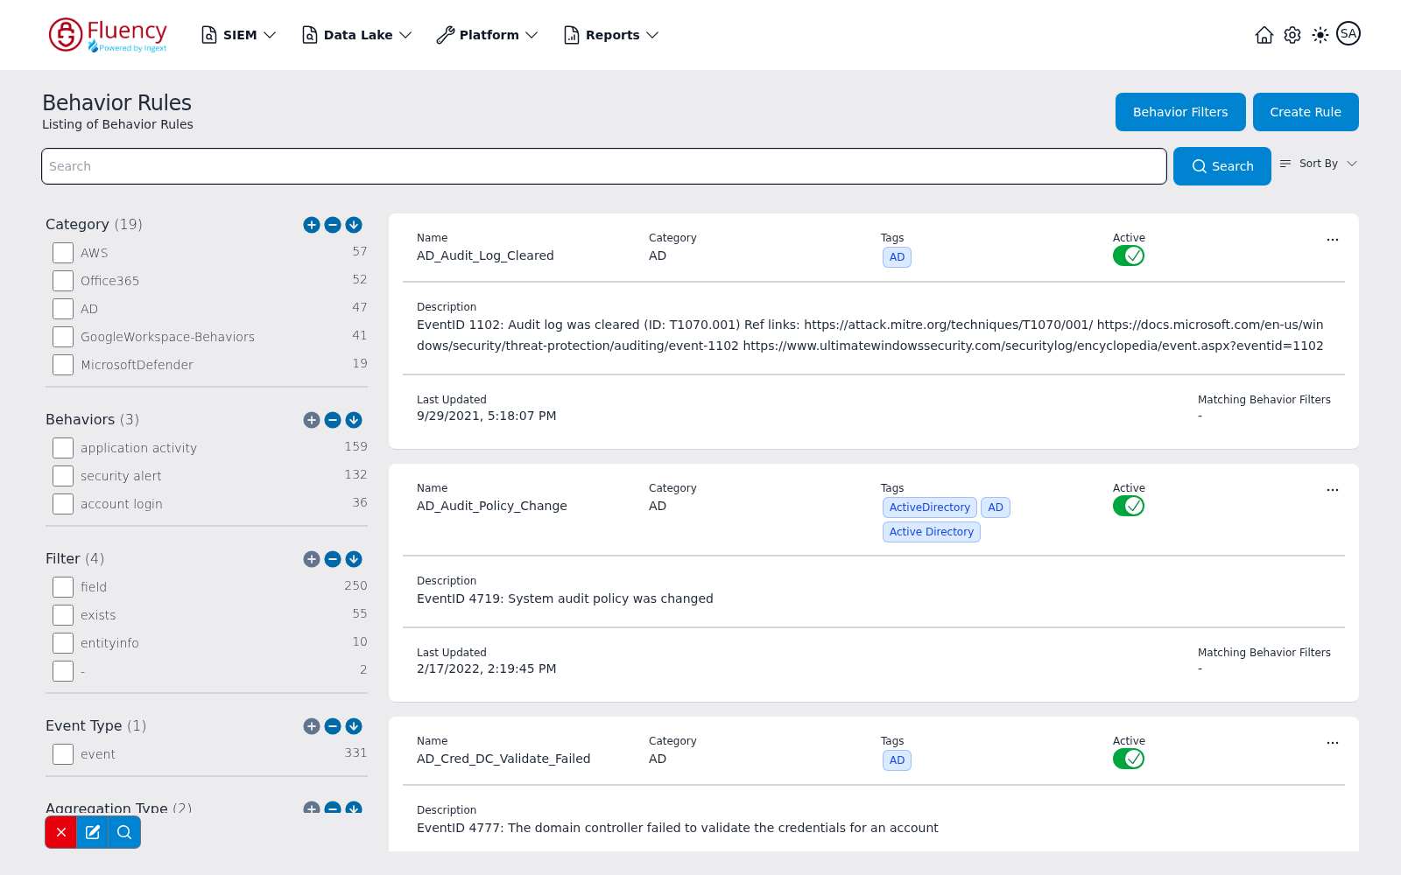The width and height of the screenshot is (1401, 875).
Task: Check the exists filter checkbox
Action: 63,615
